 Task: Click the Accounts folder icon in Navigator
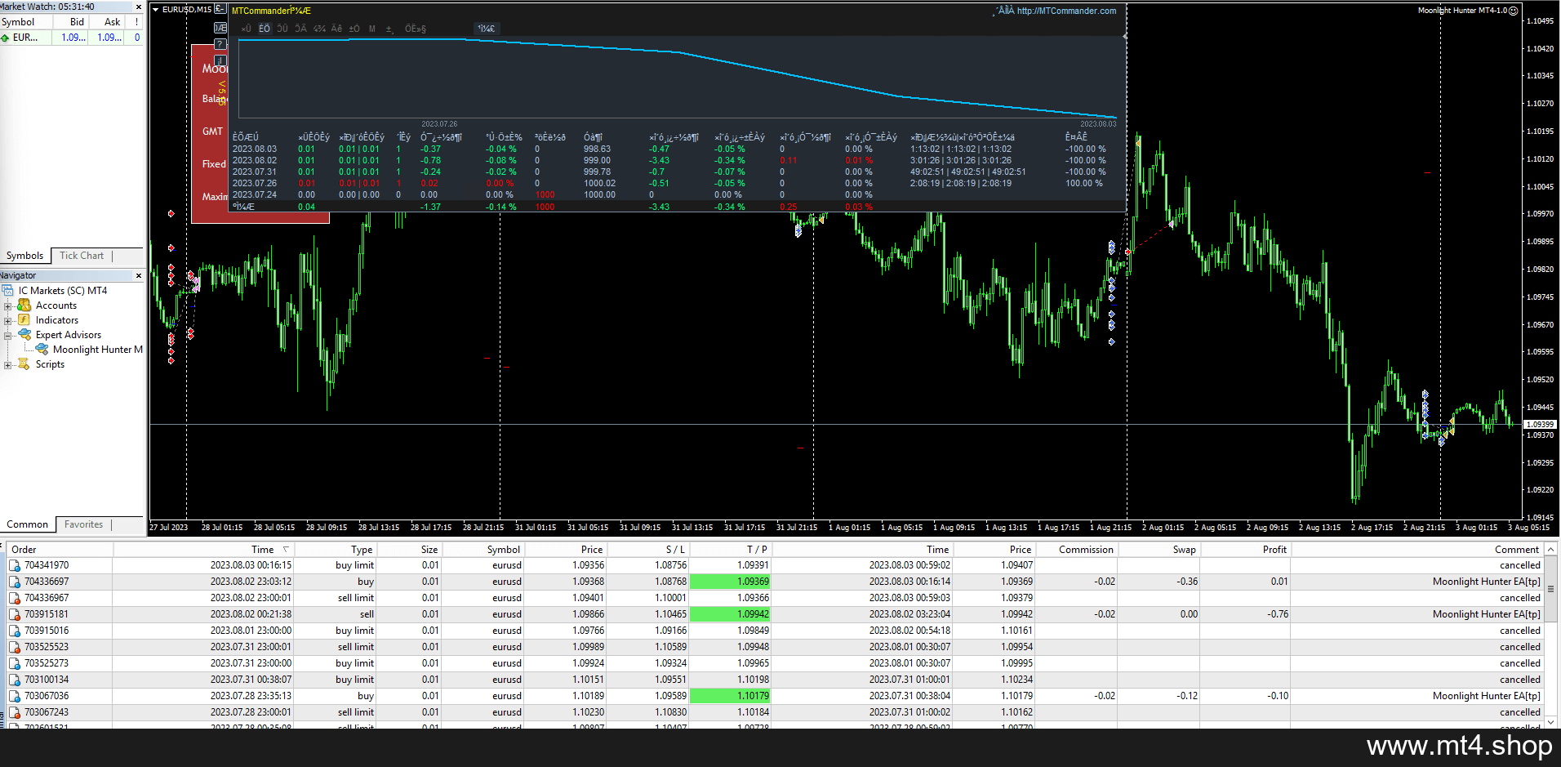pyautogui.click(x=24, y=305)
